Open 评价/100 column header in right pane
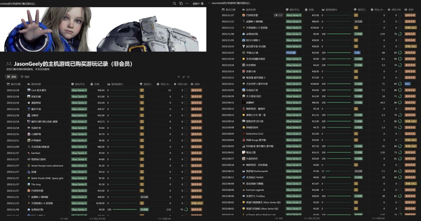Image resolution: width=421 pixels, height=221 pixels. click(394, 10)
